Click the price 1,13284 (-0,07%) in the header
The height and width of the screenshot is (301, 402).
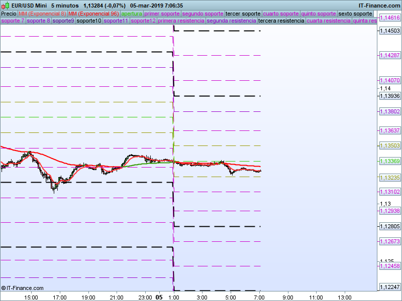[105, 6]
